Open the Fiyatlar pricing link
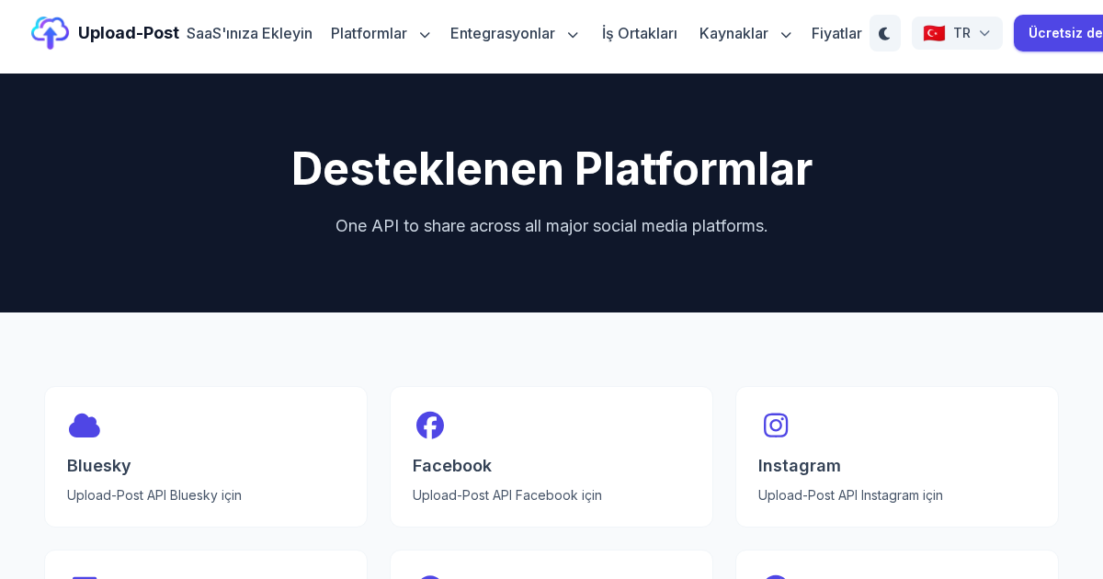Viewport: 1103px width, 579px height. [836, 33]
